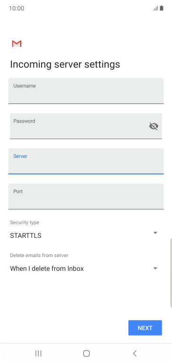Screen dimensions: 172x363
Task: Open recent apps from navigation bar
Action: [x=38, y=353]
